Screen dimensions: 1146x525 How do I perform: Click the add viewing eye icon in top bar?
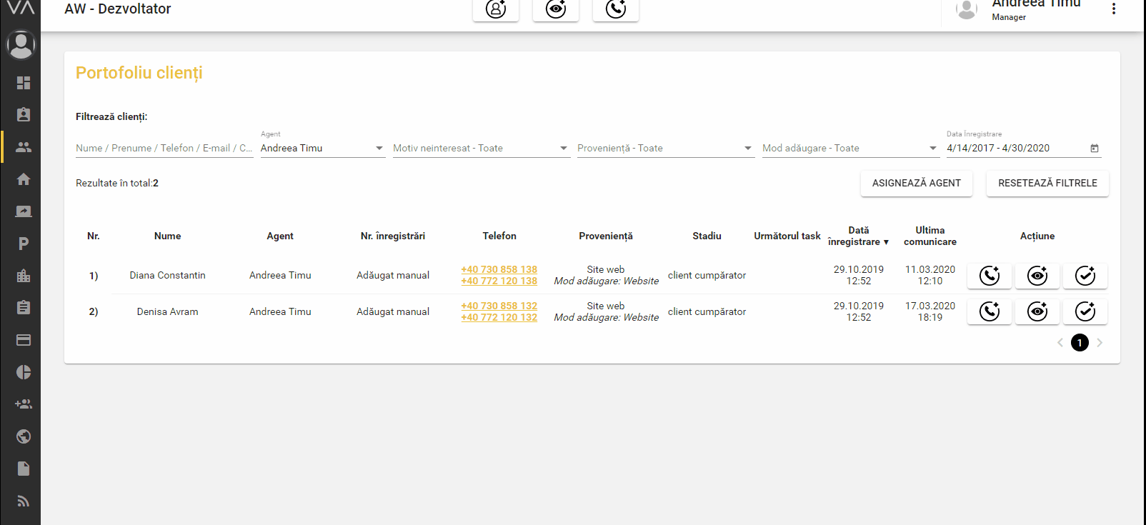tap(555, 9)
